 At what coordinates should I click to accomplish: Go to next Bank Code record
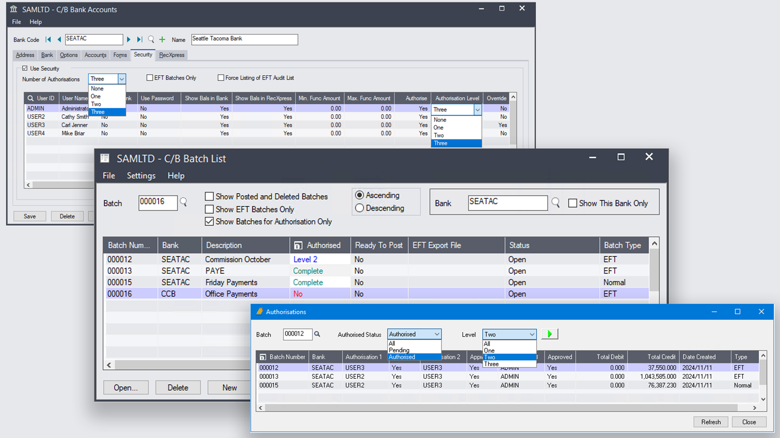129,39
